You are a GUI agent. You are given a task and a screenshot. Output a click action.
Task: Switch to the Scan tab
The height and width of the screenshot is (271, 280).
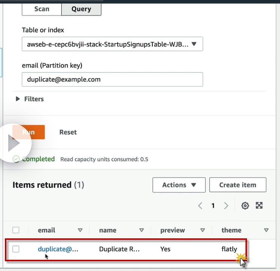pos(42,9)
